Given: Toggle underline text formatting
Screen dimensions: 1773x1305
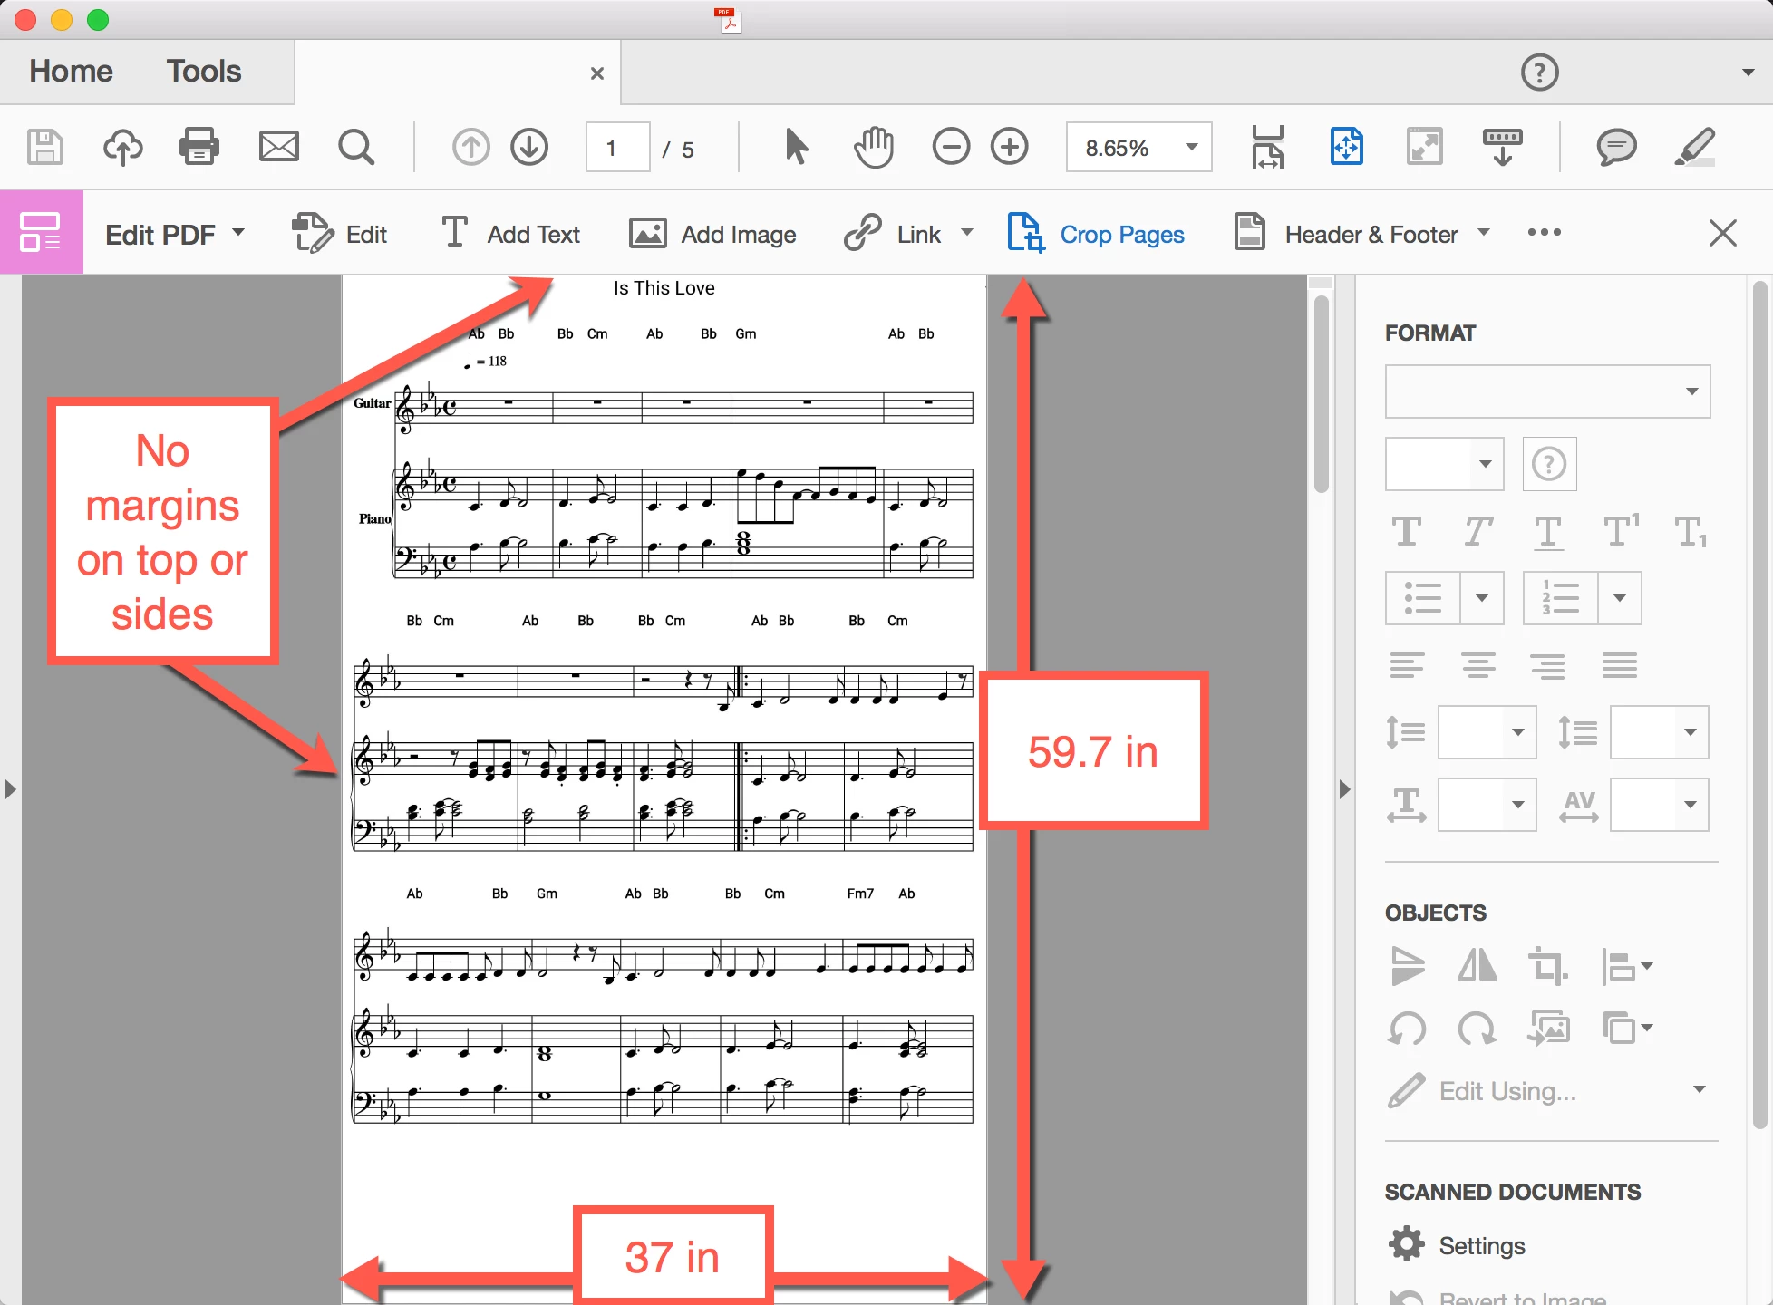Looking at the screenshot, I should 1548,532.
